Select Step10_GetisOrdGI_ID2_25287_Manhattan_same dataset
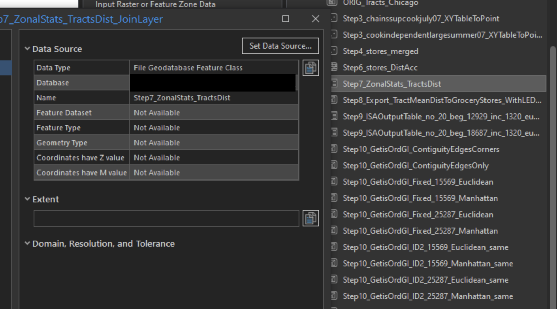The height and width of the screenshot is (309, 557). 427,296
